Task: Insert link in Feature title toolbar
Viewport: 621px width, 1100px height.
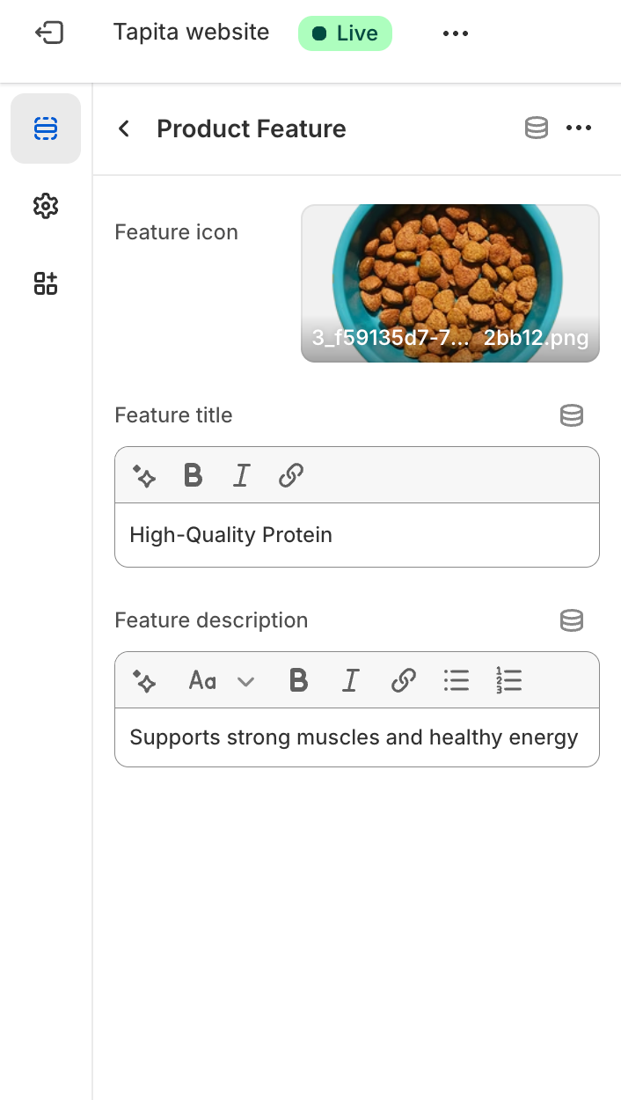Action: (x=290, y=476)
